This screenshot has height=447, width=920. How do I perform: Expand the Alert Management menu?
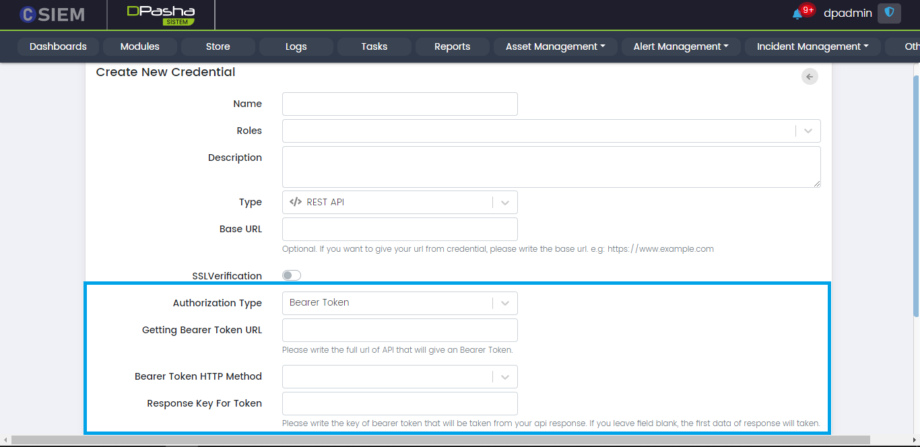[x=681, y=46]
